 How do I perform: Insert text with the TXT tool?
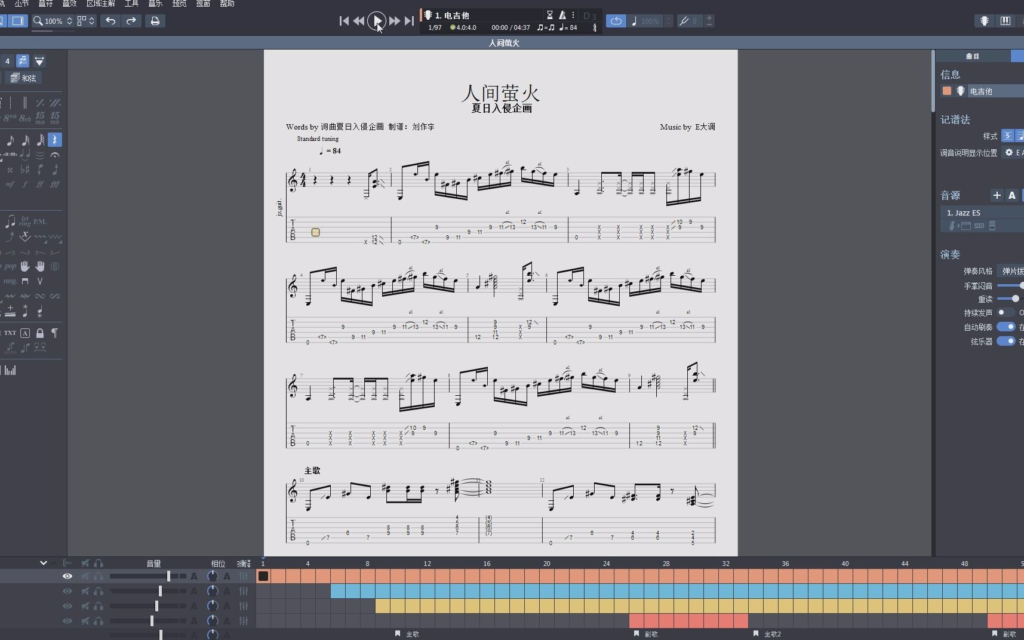(x=10, y=333)
